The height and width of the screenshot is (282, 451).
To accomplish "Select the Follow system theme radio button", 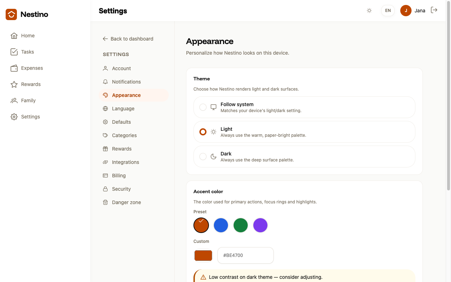I will (x=203, y=107).
